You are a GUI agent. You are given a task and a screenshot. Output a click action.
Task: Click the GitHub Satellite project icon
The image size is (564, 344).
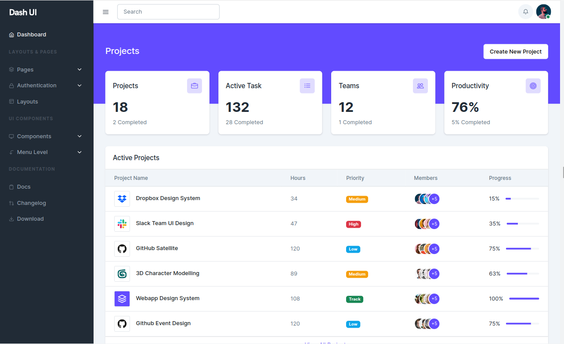122,248
